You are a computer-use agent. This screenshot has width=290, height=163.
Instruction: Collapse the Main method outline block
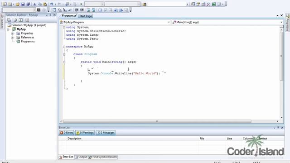64,62
